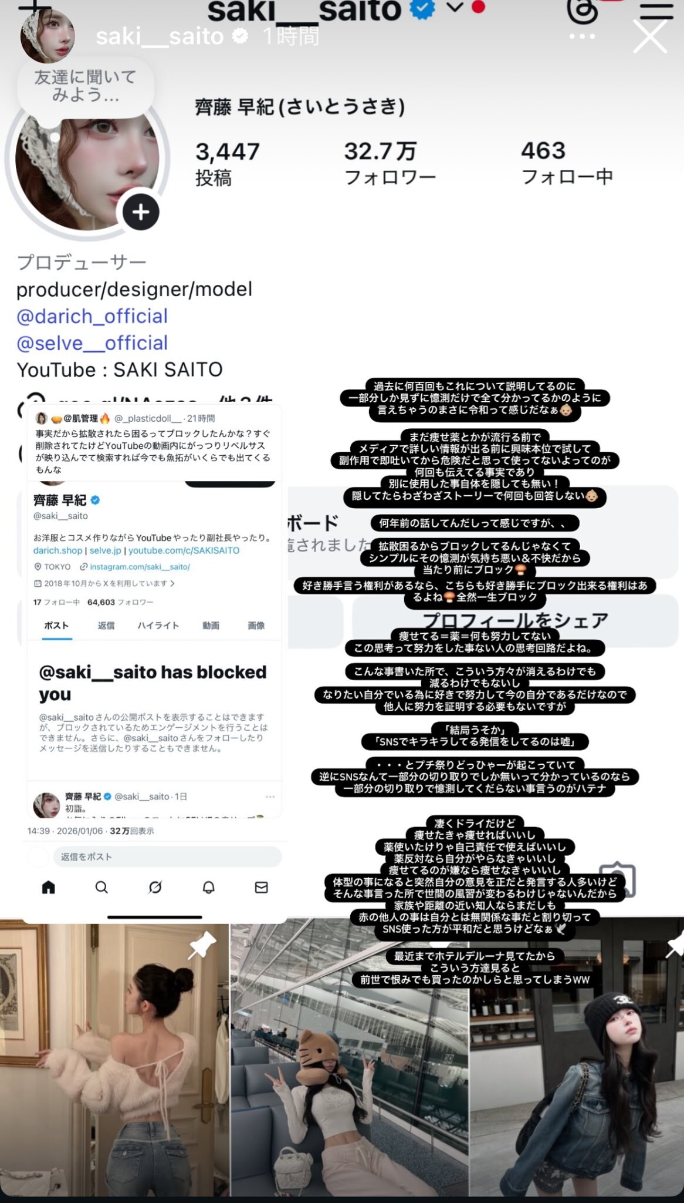Tap the search icon in embedded X nav

point(101,887)
